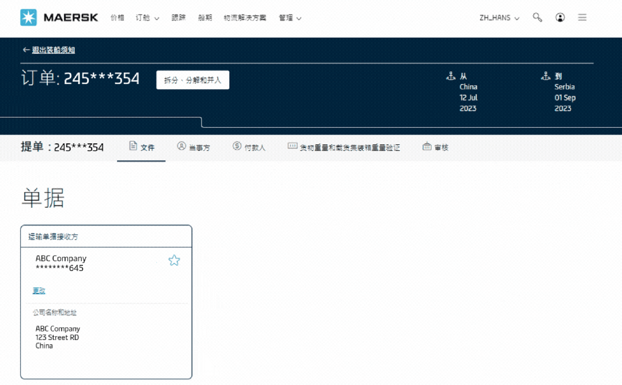
Task: Click the 提单: 245***354 label
Action: click(x=62, y=147)
